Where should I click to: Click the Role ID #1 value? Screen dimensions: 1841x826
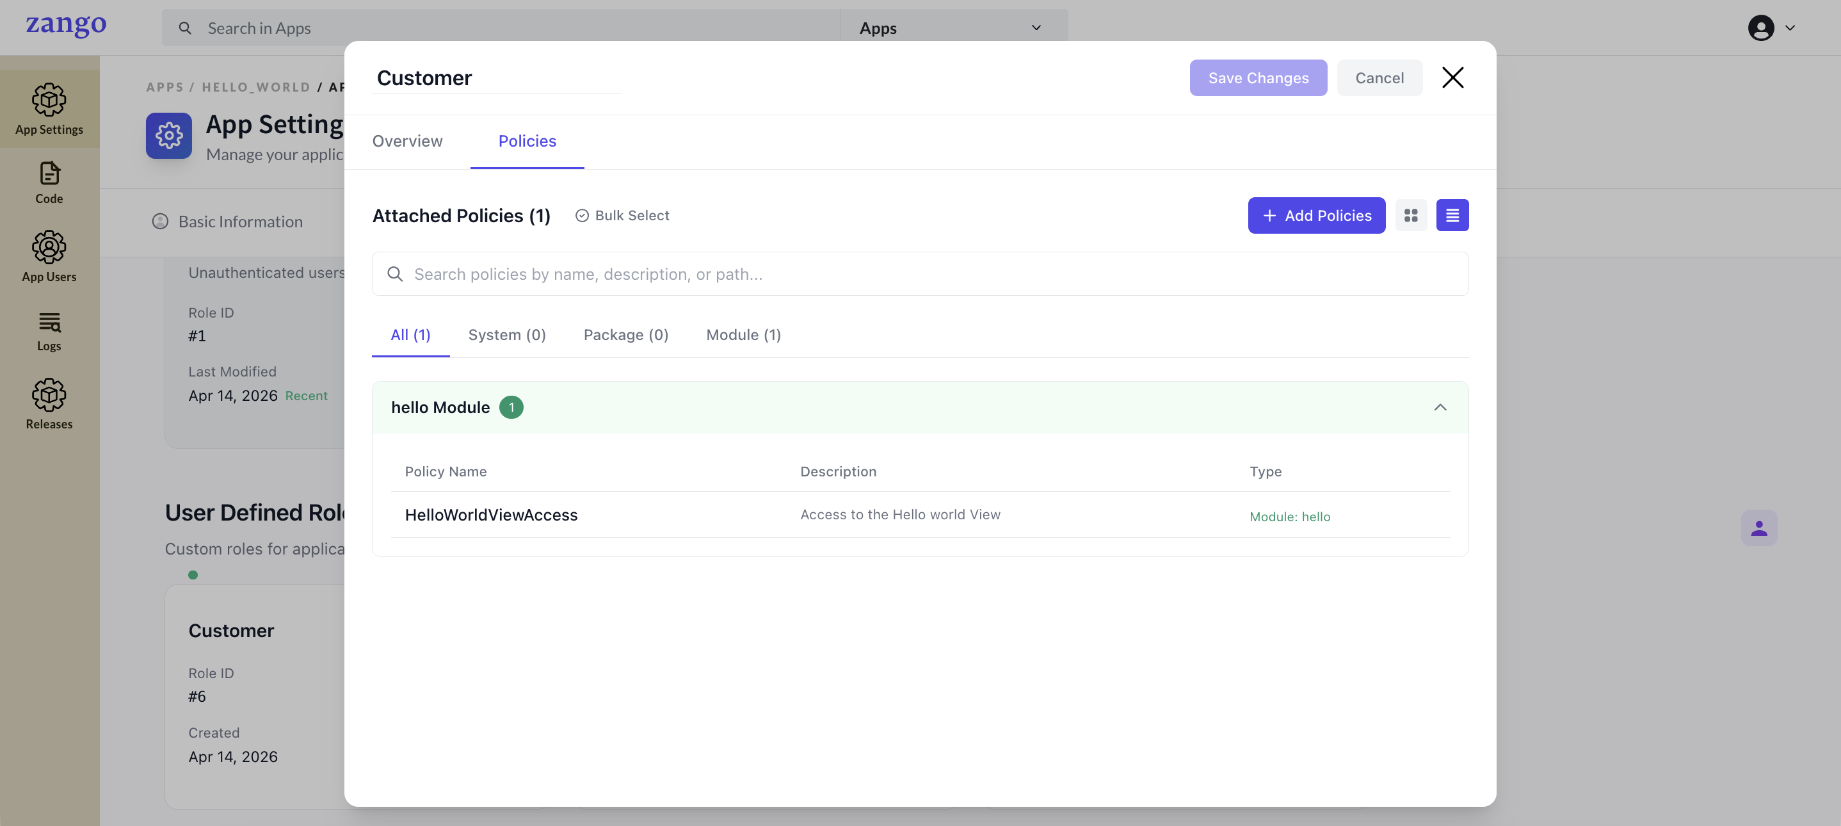click(197, 336)
